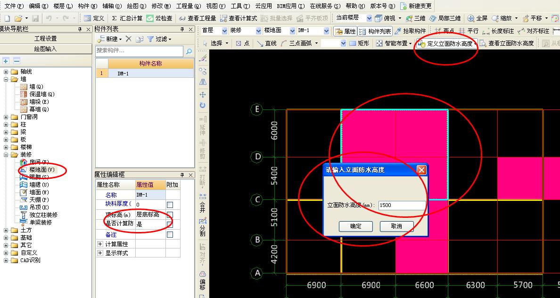This screenshot has width=560, height=298.
Task: Select the 平移 pan tool
Action: click(532, 18)
